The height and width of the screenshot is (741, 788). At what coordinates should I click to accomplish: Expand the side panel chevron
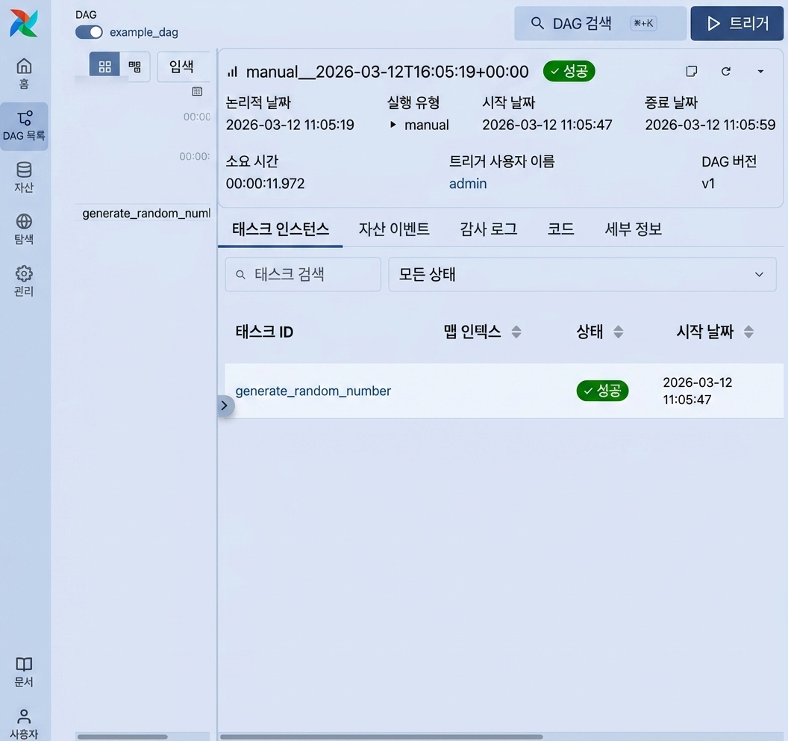tap(225, 406)
